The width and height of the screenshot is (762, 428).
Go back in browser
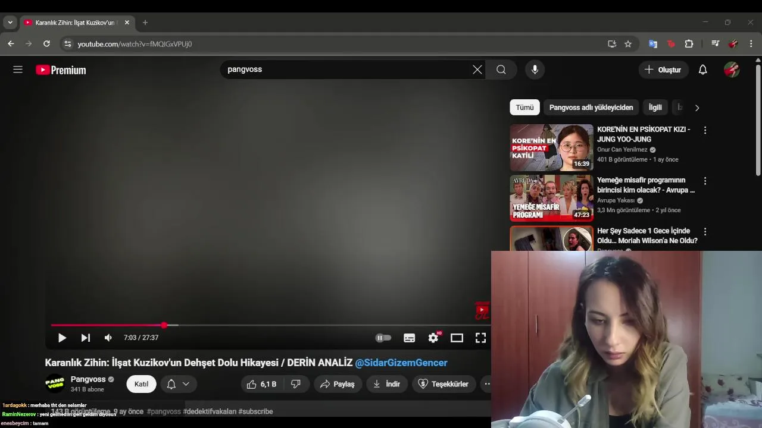tap(11, 43)
